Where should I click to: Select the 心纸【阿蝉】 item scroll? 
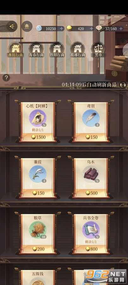click(x=38, y=121)
